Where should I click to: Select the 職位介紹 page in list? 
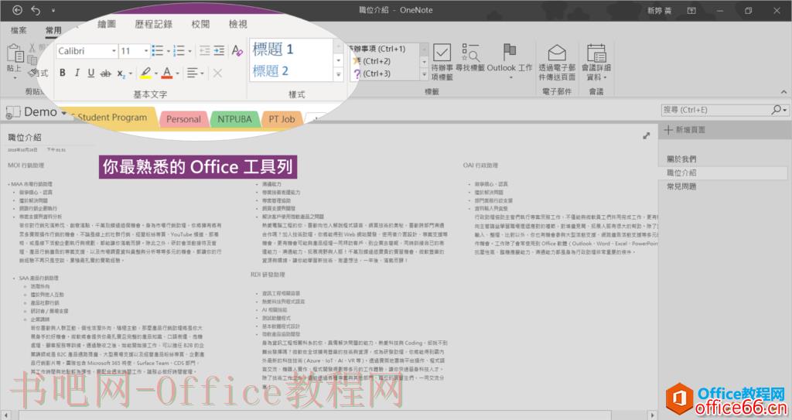click(x=723, y=172)
